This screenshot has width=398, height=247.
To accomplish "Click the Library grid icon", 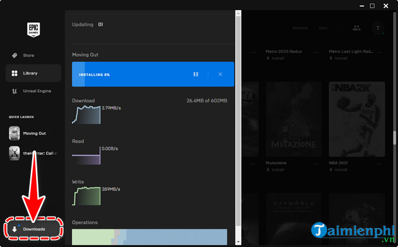I will click(15, 73).
